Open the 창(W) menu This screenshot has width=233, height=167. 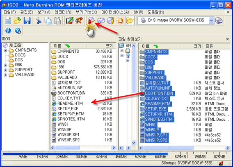[x=138, y=12]
